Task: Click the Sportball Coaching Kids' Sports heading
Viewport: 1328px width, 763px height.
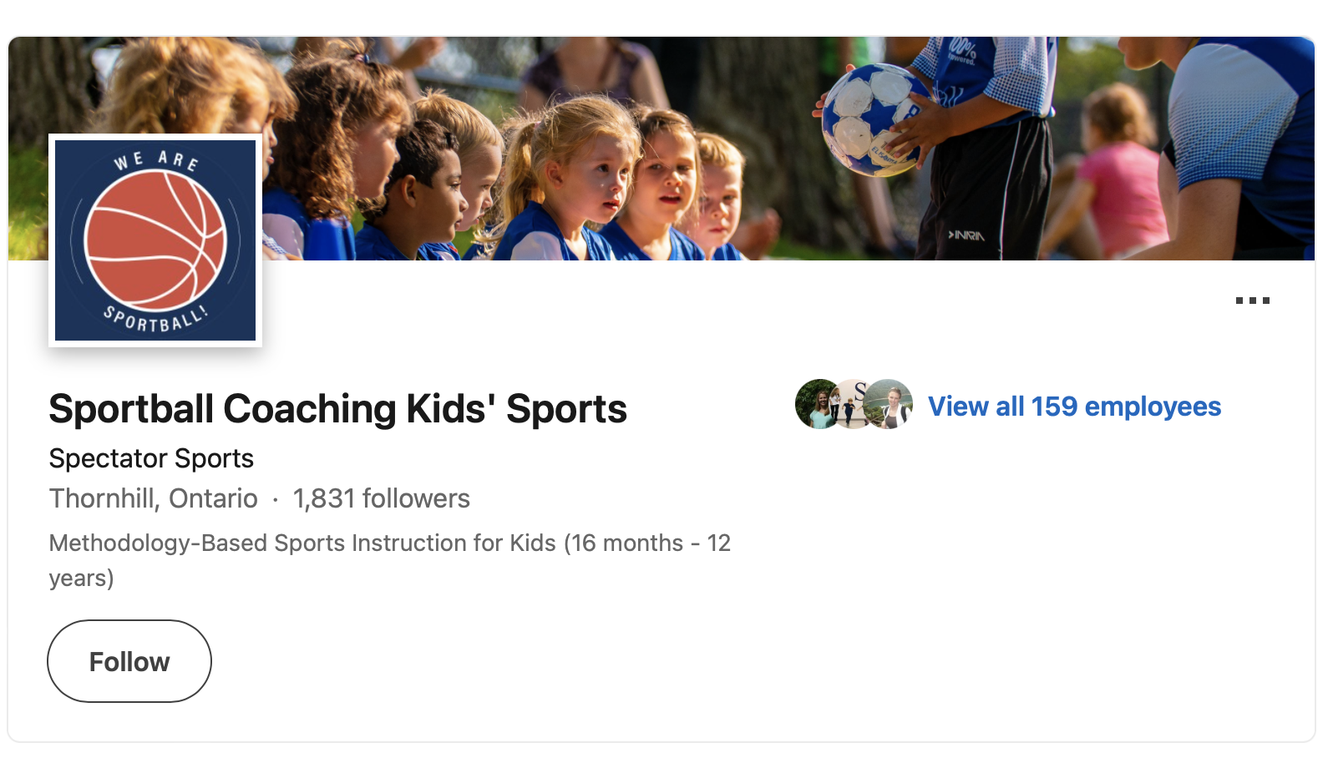Action: pos(337,409)
